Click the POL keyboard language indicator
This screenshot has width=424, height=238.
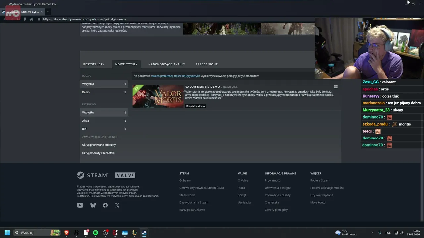click(x=388, y=233)
